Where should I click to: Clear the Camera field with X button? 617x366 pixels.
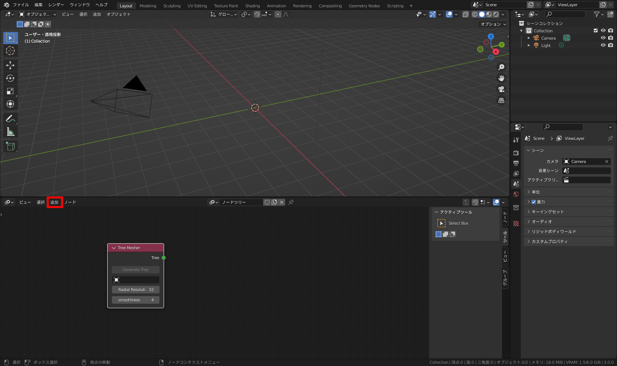coord(607,162)
